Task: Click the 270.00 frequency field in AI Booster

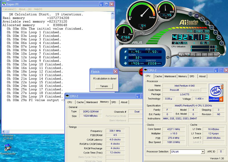Action: coord(180,43)
